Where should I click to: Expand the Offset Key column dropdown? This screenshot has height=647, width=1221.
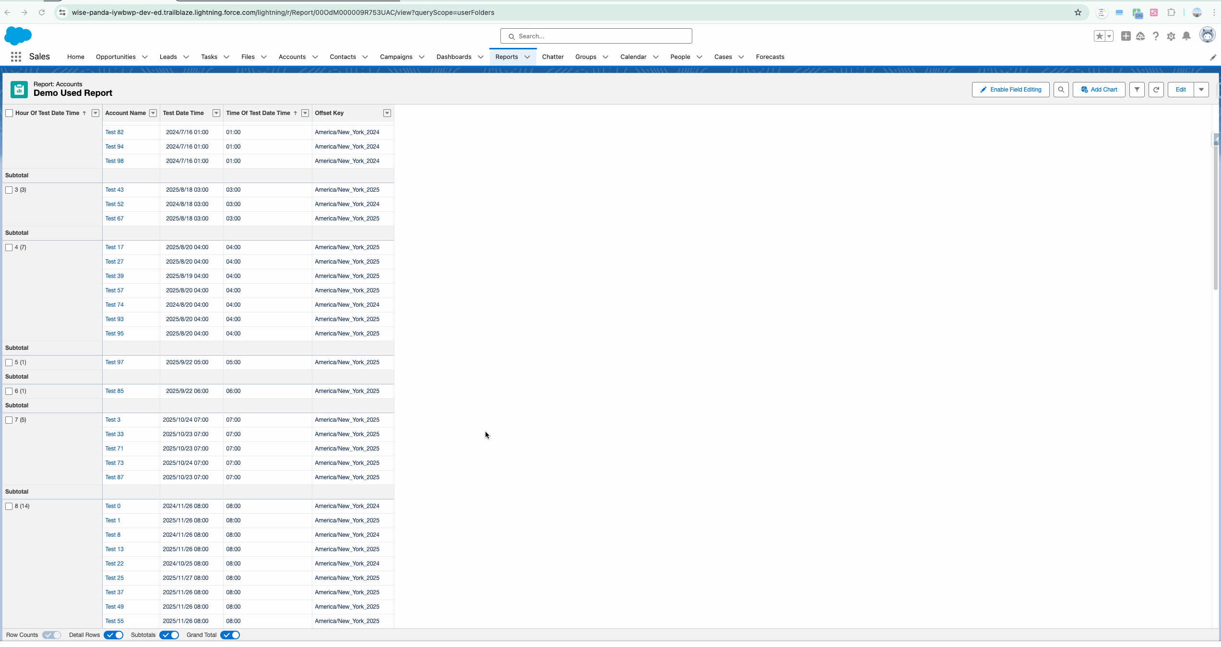coord(387,113)
